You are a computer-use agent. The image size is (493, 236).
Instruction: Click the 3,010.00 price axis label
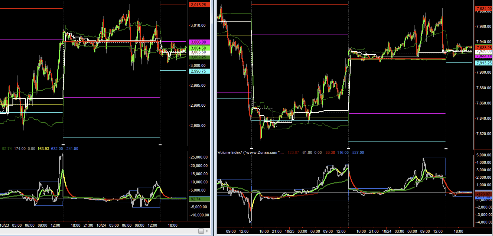[x=198, y=25]
